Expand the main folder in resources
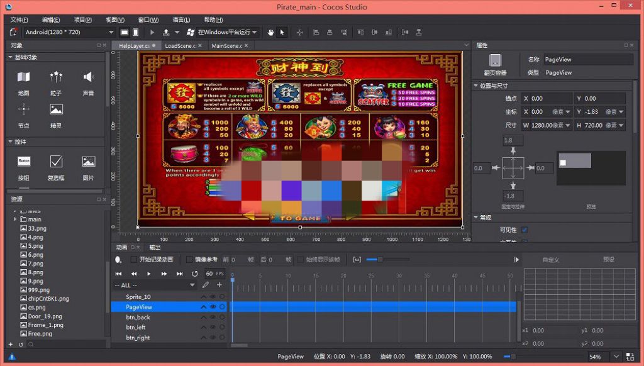Screen dimensions: 644x366 coord(15,219)
